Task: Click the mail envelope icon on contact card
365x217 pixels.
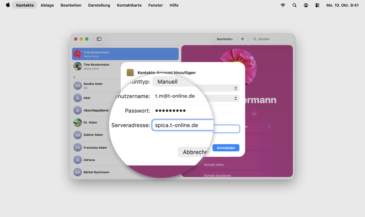Action: (254, 114)
